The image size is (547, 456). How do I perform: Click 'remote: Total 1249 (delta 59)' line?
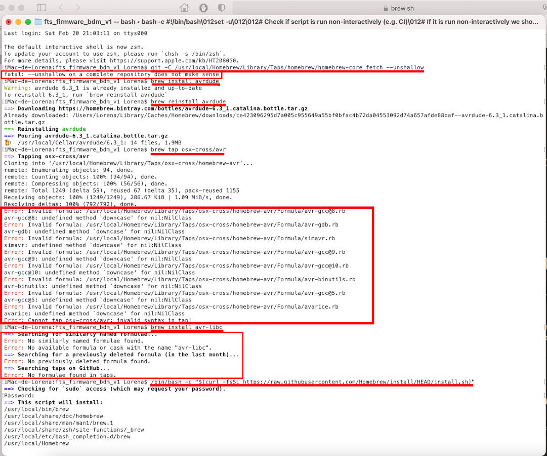coord(122,191)
